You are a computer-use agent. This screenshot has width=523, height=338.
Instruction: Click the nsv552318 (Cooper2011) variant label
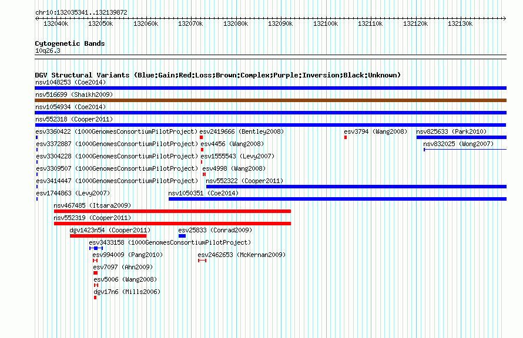74,119
